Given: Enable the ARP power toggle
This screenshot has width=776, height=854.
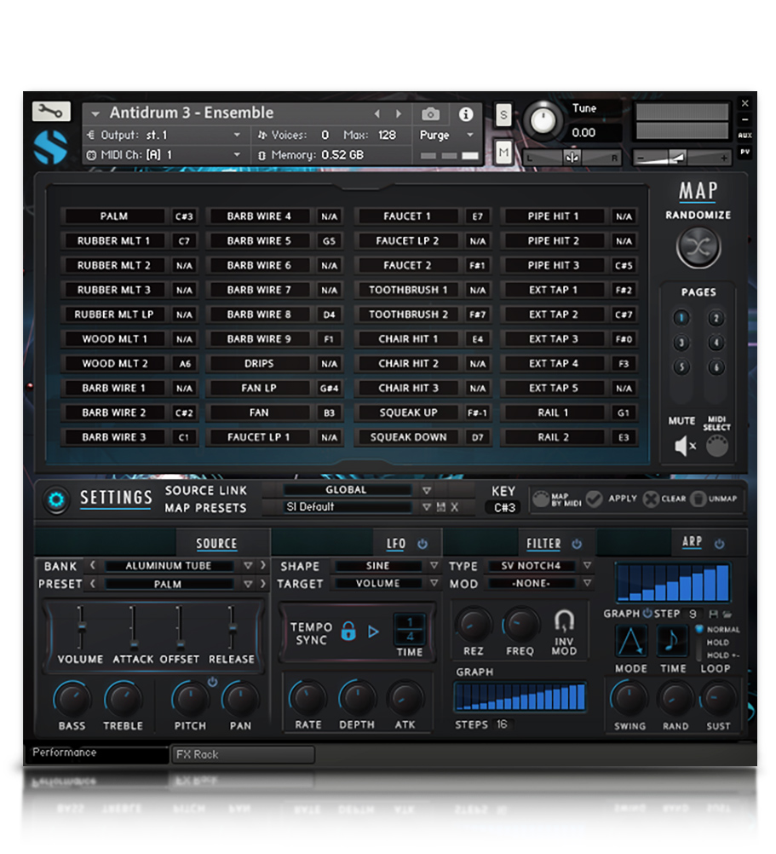Looking at the screenshot, I should click(720, 543).
